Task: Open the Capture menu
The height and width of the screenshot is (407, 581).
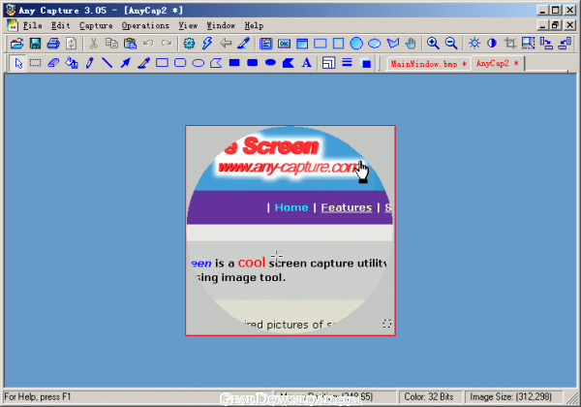Action: (x=96, y=25)
